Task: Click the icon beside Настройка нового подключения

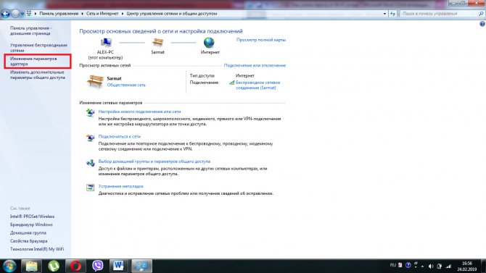Action: point(90,113)
